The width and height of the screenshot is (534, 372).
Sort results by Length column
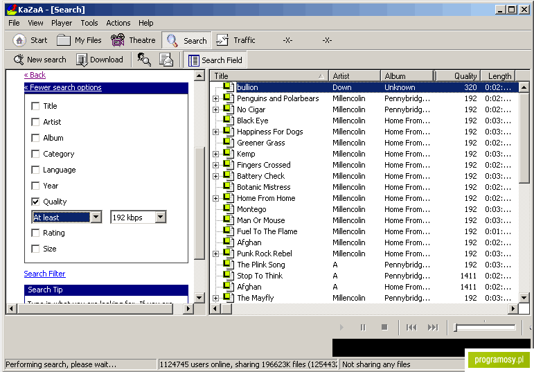point(498,76)
